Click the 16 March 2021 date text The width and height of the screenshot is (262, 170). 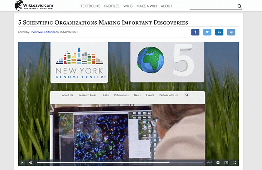68,32
